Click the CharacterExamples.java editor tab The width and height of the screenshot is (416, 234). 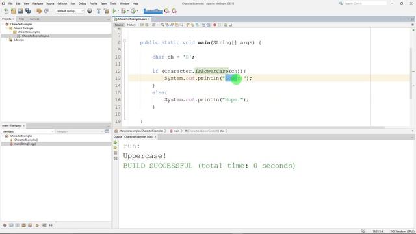click(132, 19)
